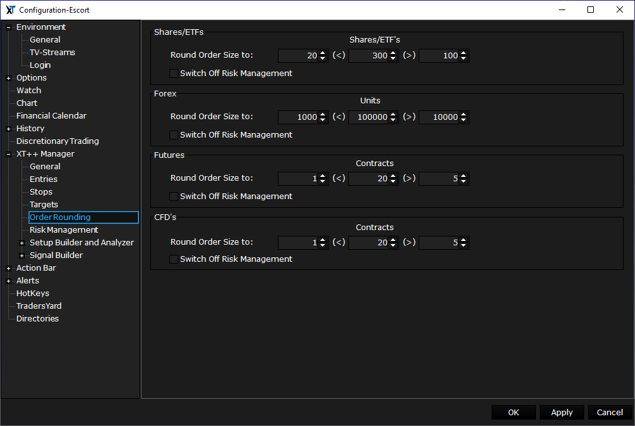Image resolution: width=635 pixels, height=426 pixels.
Task: Expand Setup Builder and Analyzer node
Action: pos(22,243)
